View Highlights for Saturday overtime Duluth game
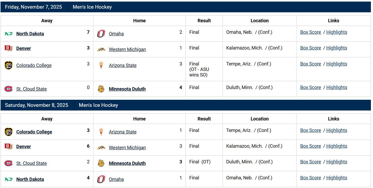The image size is (373, 188). [337, 162]
